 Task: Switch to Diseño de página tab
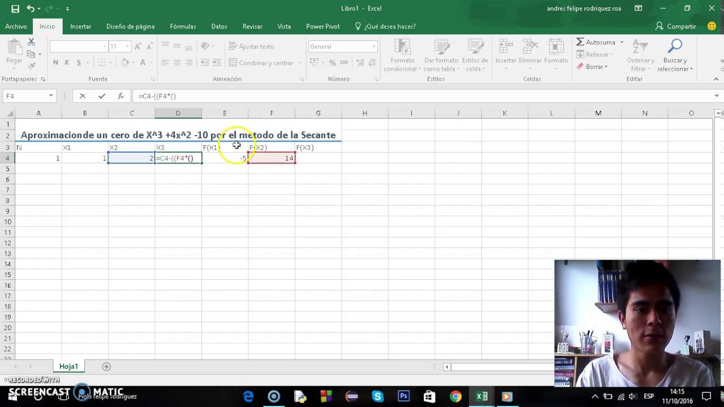[130, 27]
